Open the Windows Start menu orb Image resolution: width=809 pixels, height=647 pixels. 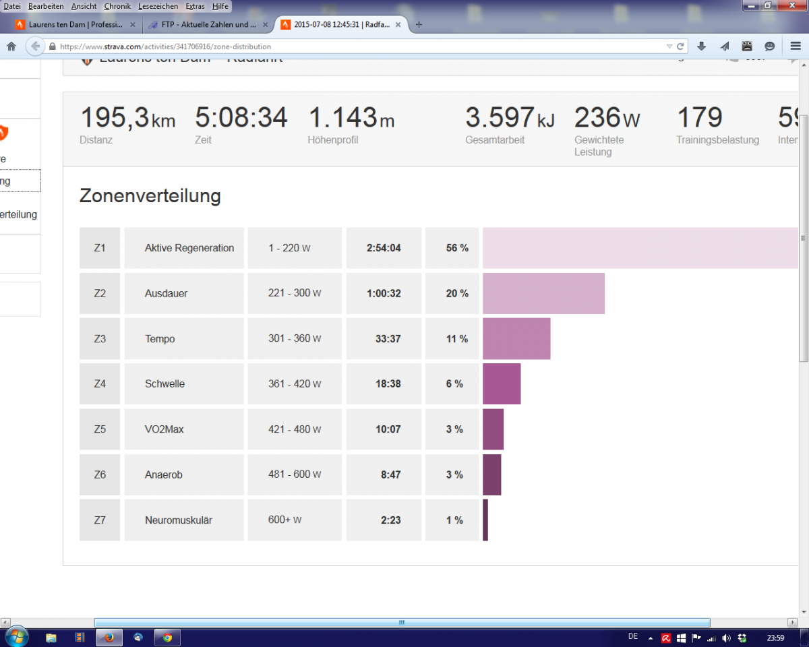coord(16,636)
